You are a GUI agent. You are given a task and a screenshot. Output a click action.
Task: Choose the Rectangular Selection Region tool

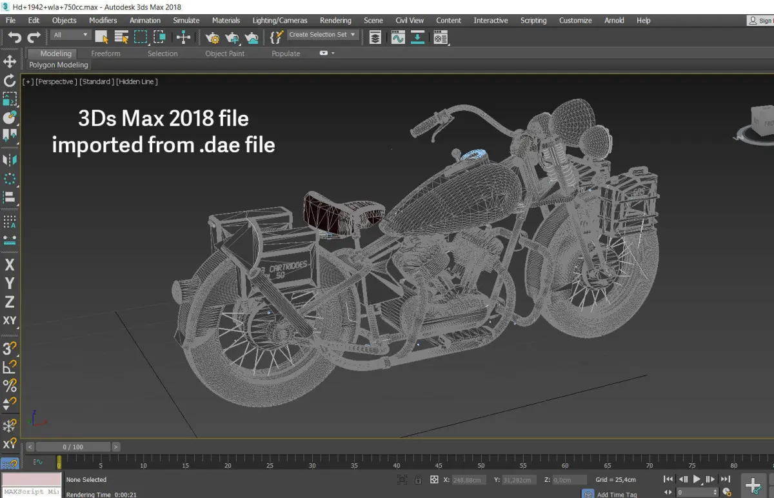[140, 37]
